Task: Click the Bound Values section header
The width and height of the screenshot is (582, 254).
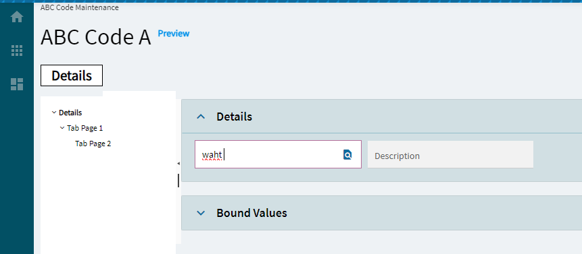Action: (381, 213)
